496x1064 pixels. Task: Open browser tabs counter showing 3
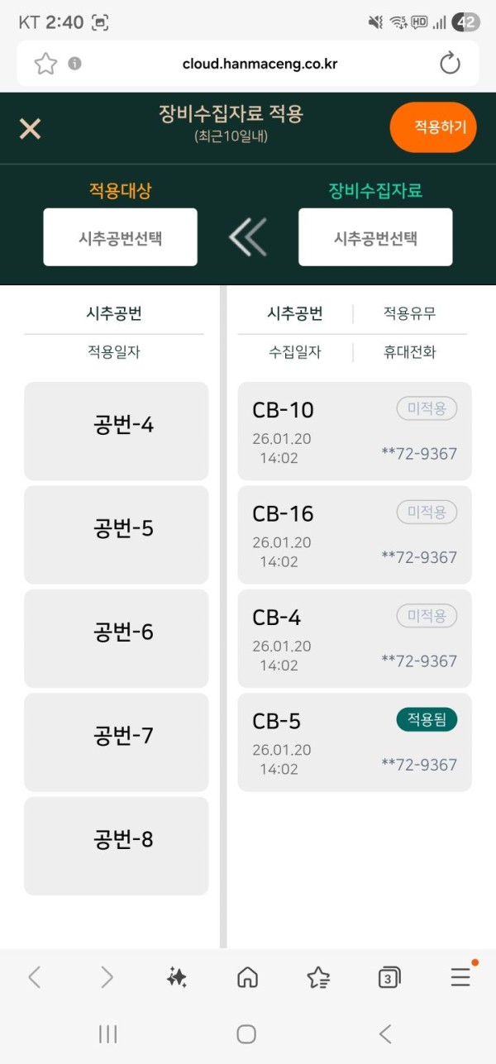click(x=389, y=978)
